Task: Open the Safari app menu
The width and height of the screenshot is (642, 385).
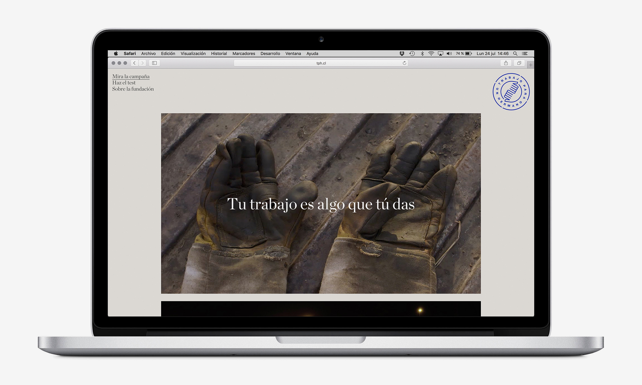Action: coord(130,54)
